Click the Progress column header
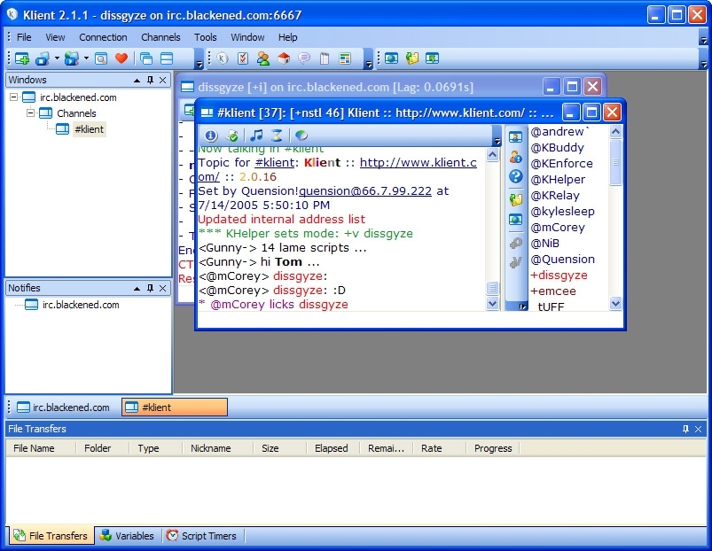The height and width of the screenshot is (551, 712). click(493, 448)
